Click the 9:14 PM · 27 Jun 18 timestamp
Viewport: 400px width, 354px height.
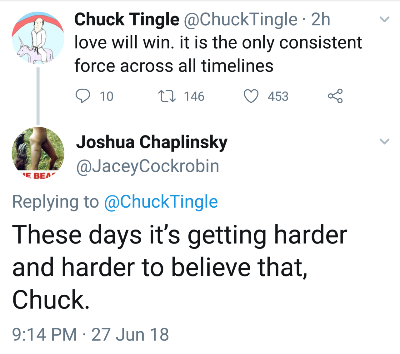point(91,334)
